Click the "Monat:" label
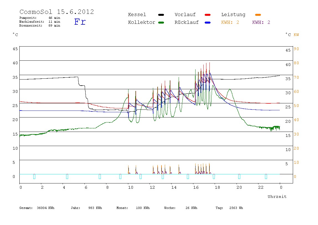This screenshot has width=318, height=225. point(122,208)
